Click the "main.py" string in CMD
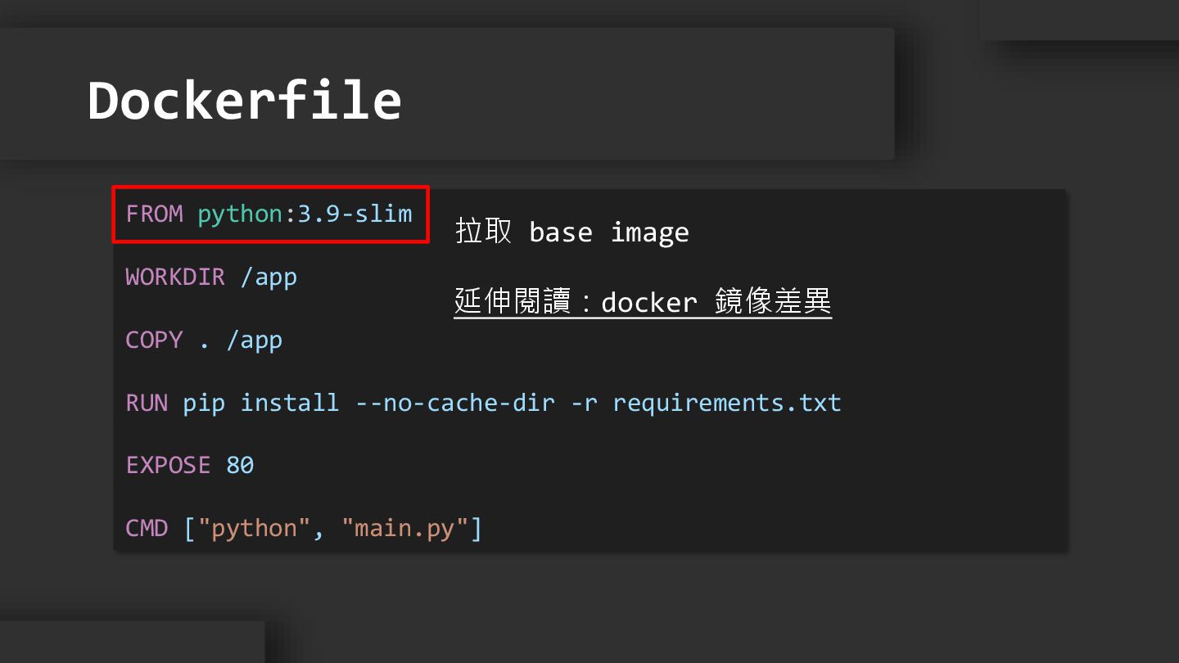Image resolution: width=1179 pixels, height=663 pixels. tap(404, 528)
